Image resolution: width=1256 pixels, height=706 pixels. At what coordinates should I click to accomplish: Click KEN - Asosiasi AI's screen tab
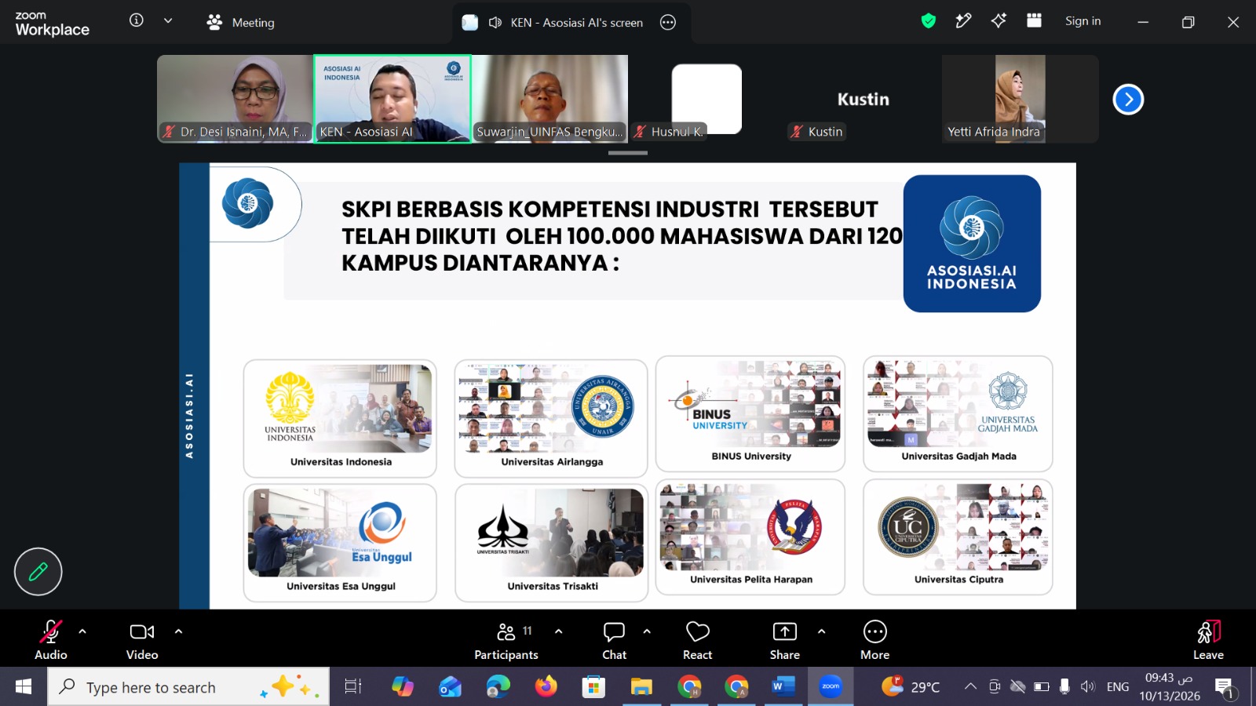click(571, 23)
